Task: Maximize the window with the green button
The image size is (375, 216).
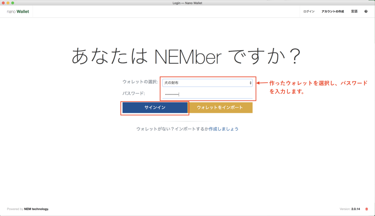Action: coord(13,3)
